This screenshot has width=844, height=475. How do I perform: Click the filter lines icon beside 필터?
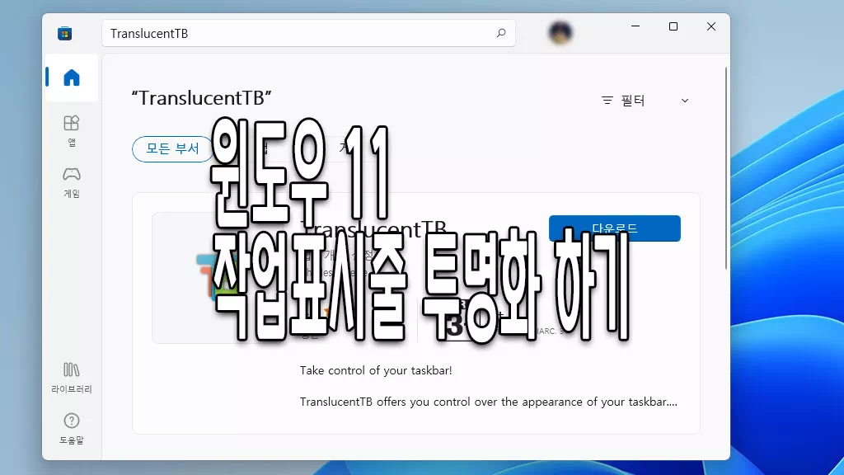(x=607, y=101)
